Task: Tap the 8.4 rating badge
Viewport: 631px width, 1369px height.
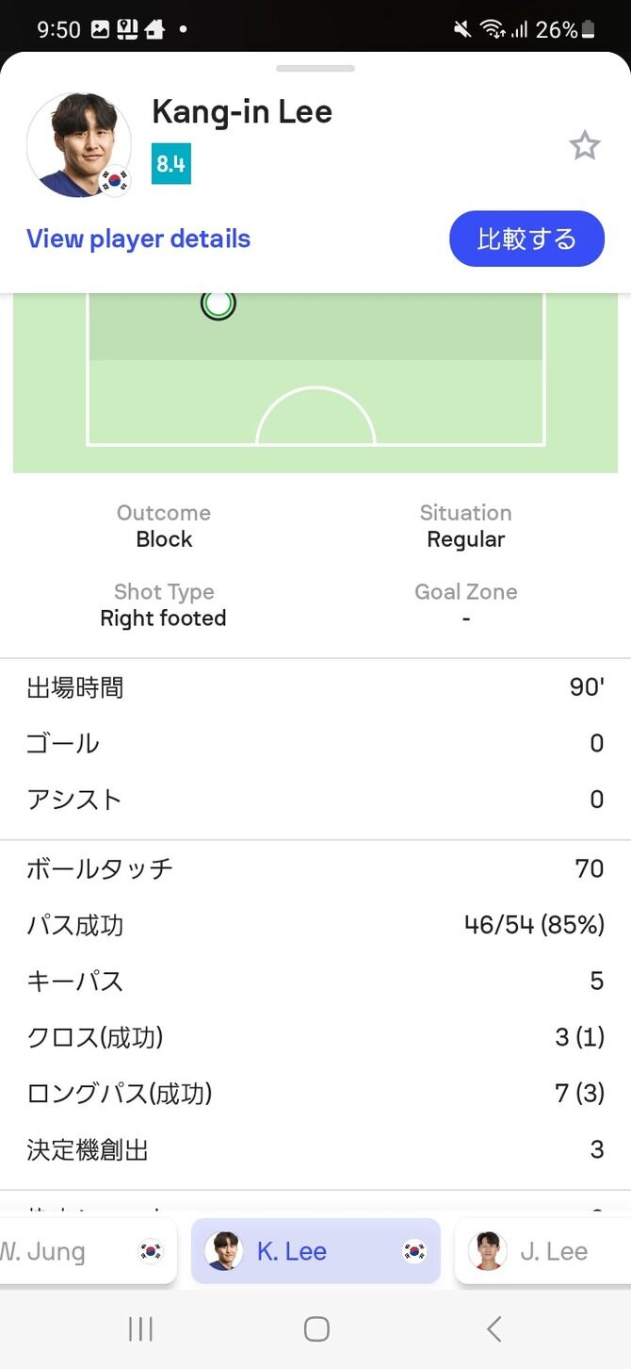Action: click(x=171, y=164)
